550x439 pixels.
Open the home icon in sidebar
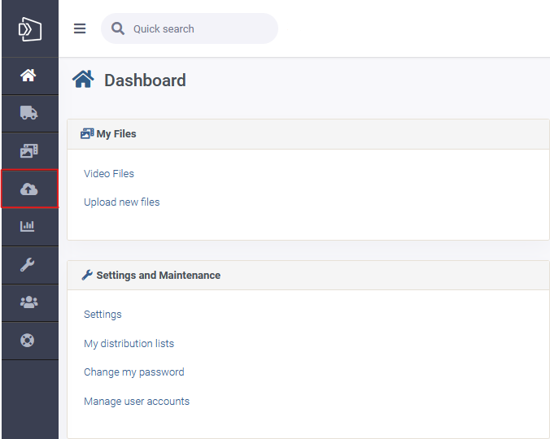(x=28, y=76)
